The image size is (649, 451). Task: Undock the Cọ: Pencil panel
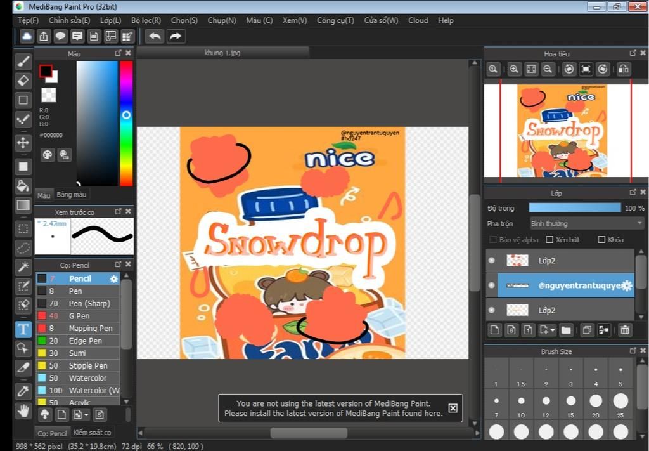(118, 265)
